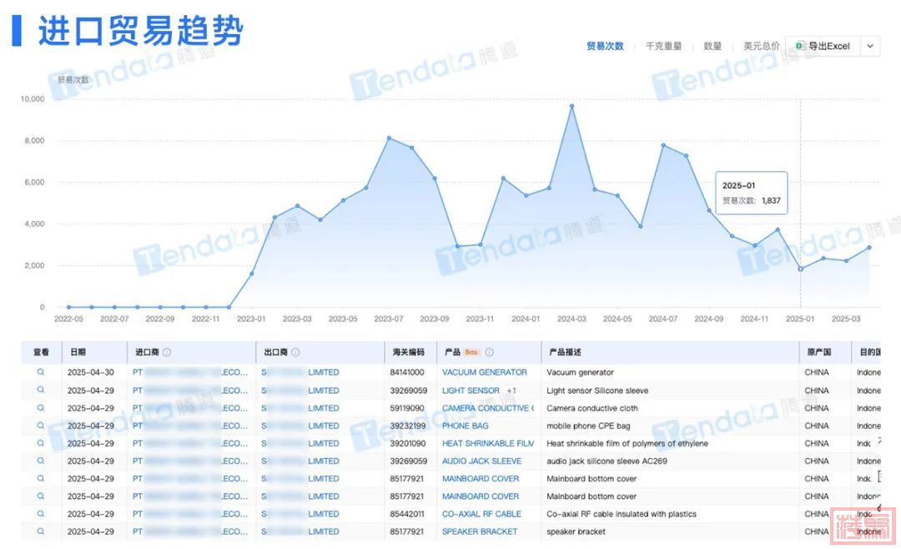Open CAMERA CONDUCTIVE product link
The height and width of the screenshot is (549, 901).
pyautogui.click(x=488, y=408)
